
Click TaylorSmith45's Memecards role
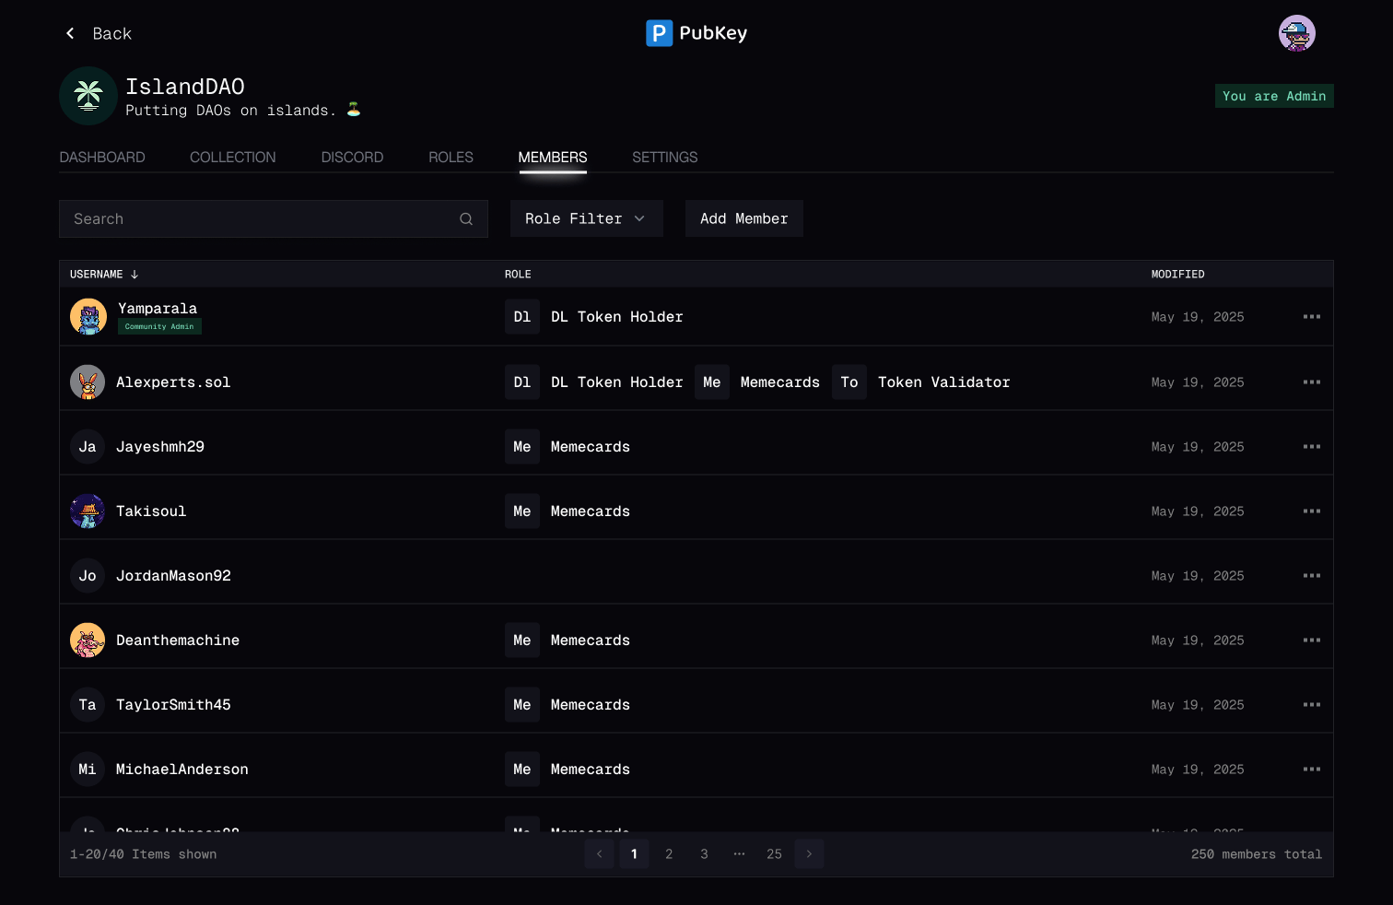click(568, 705)
